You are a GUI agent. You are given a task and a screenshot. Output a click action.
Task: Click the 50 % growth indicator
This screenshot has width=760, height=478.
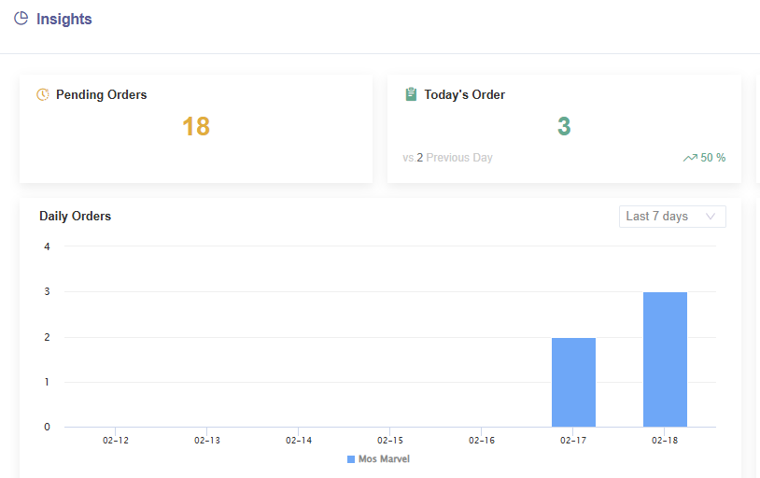713,158
